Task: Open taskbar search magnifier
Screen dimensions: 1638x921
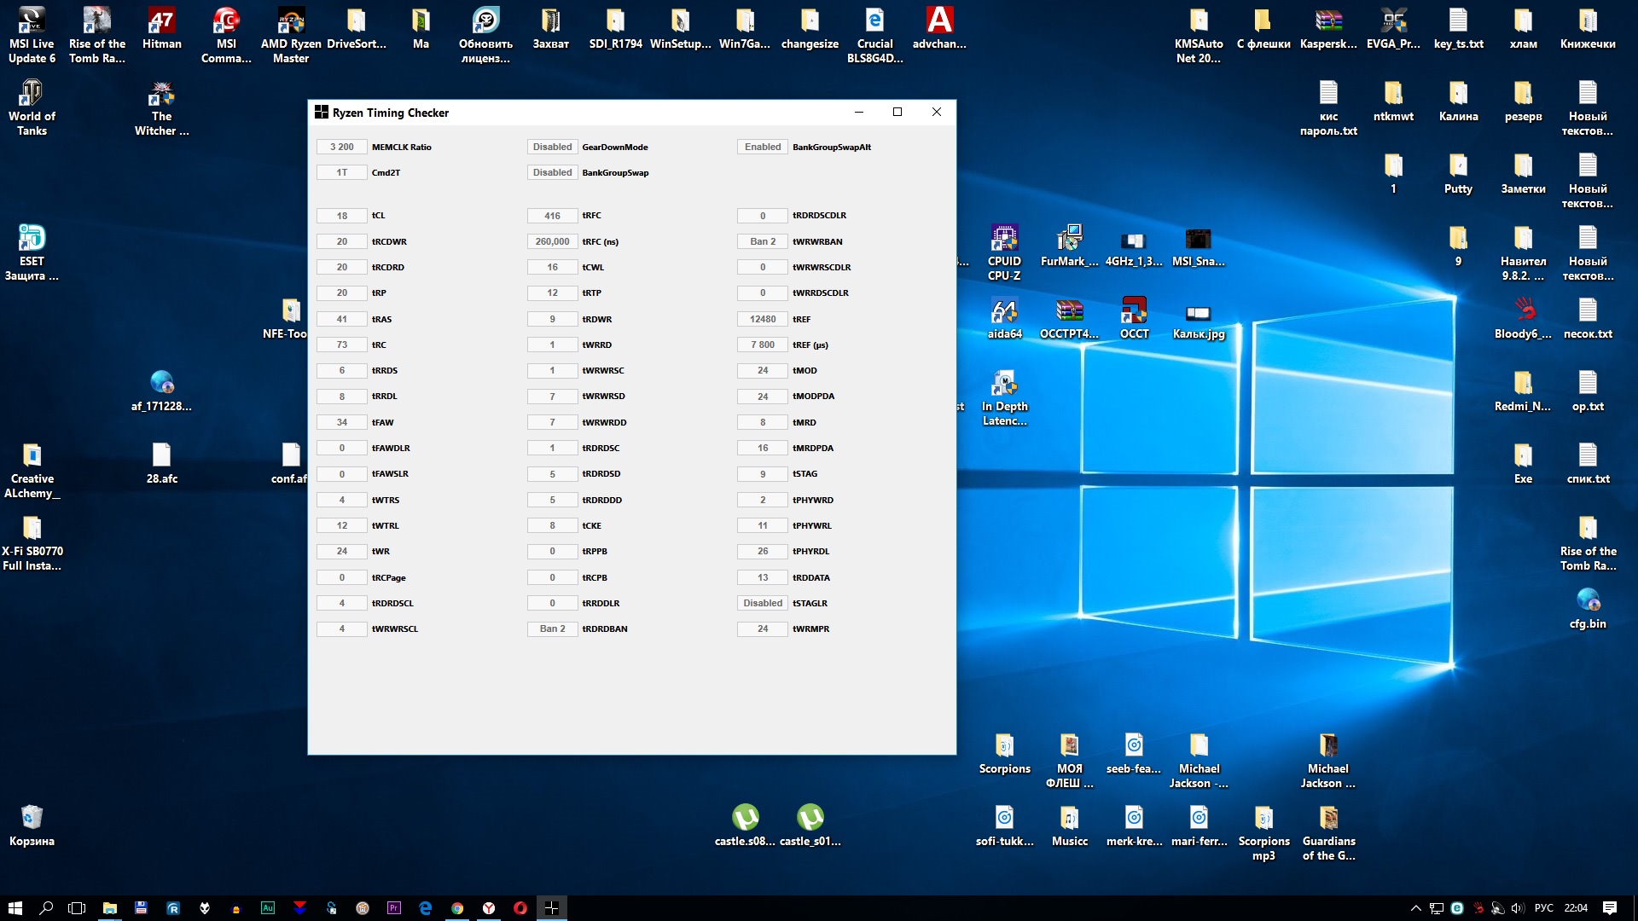Action: [x=46, y=908]
